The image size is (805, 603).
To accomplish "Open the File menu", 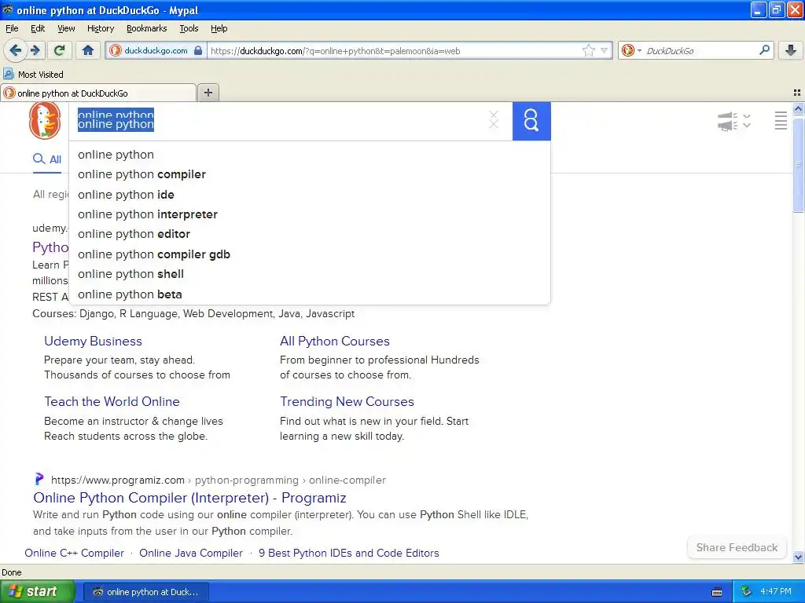I will click(x=12, y=28).
